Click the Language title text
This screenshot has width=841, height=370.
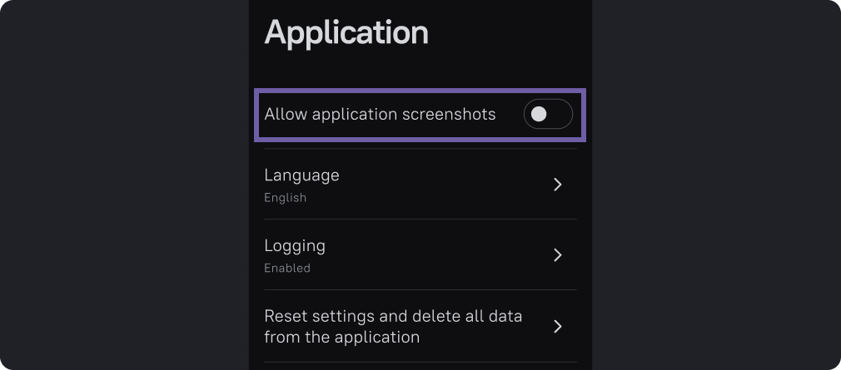click(301, 175)
